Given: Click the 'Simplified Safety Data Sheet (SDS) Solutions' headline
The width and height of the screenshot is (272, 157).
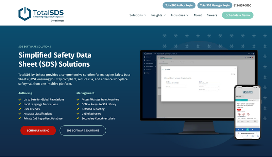Looking at the screenshot, I should coord(55,60).
